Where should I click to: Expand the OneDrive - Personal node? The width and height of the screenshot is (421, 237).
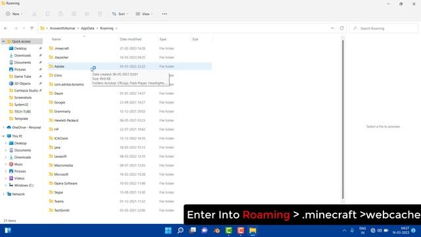pyautogui.click(x=3, y=127)
